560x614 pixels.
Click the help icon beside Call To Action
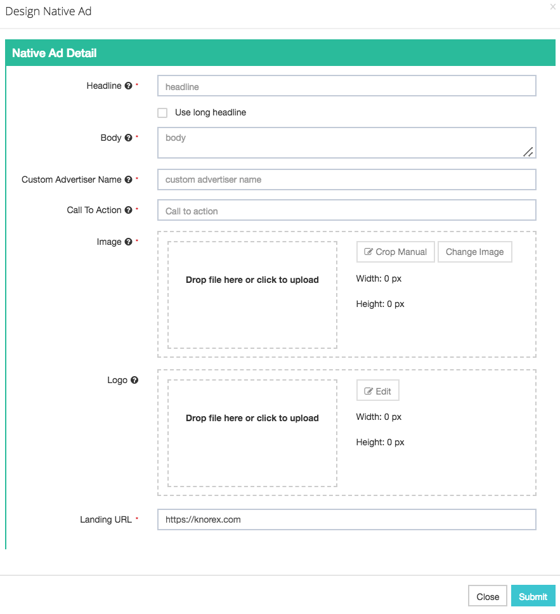point(128,210)
